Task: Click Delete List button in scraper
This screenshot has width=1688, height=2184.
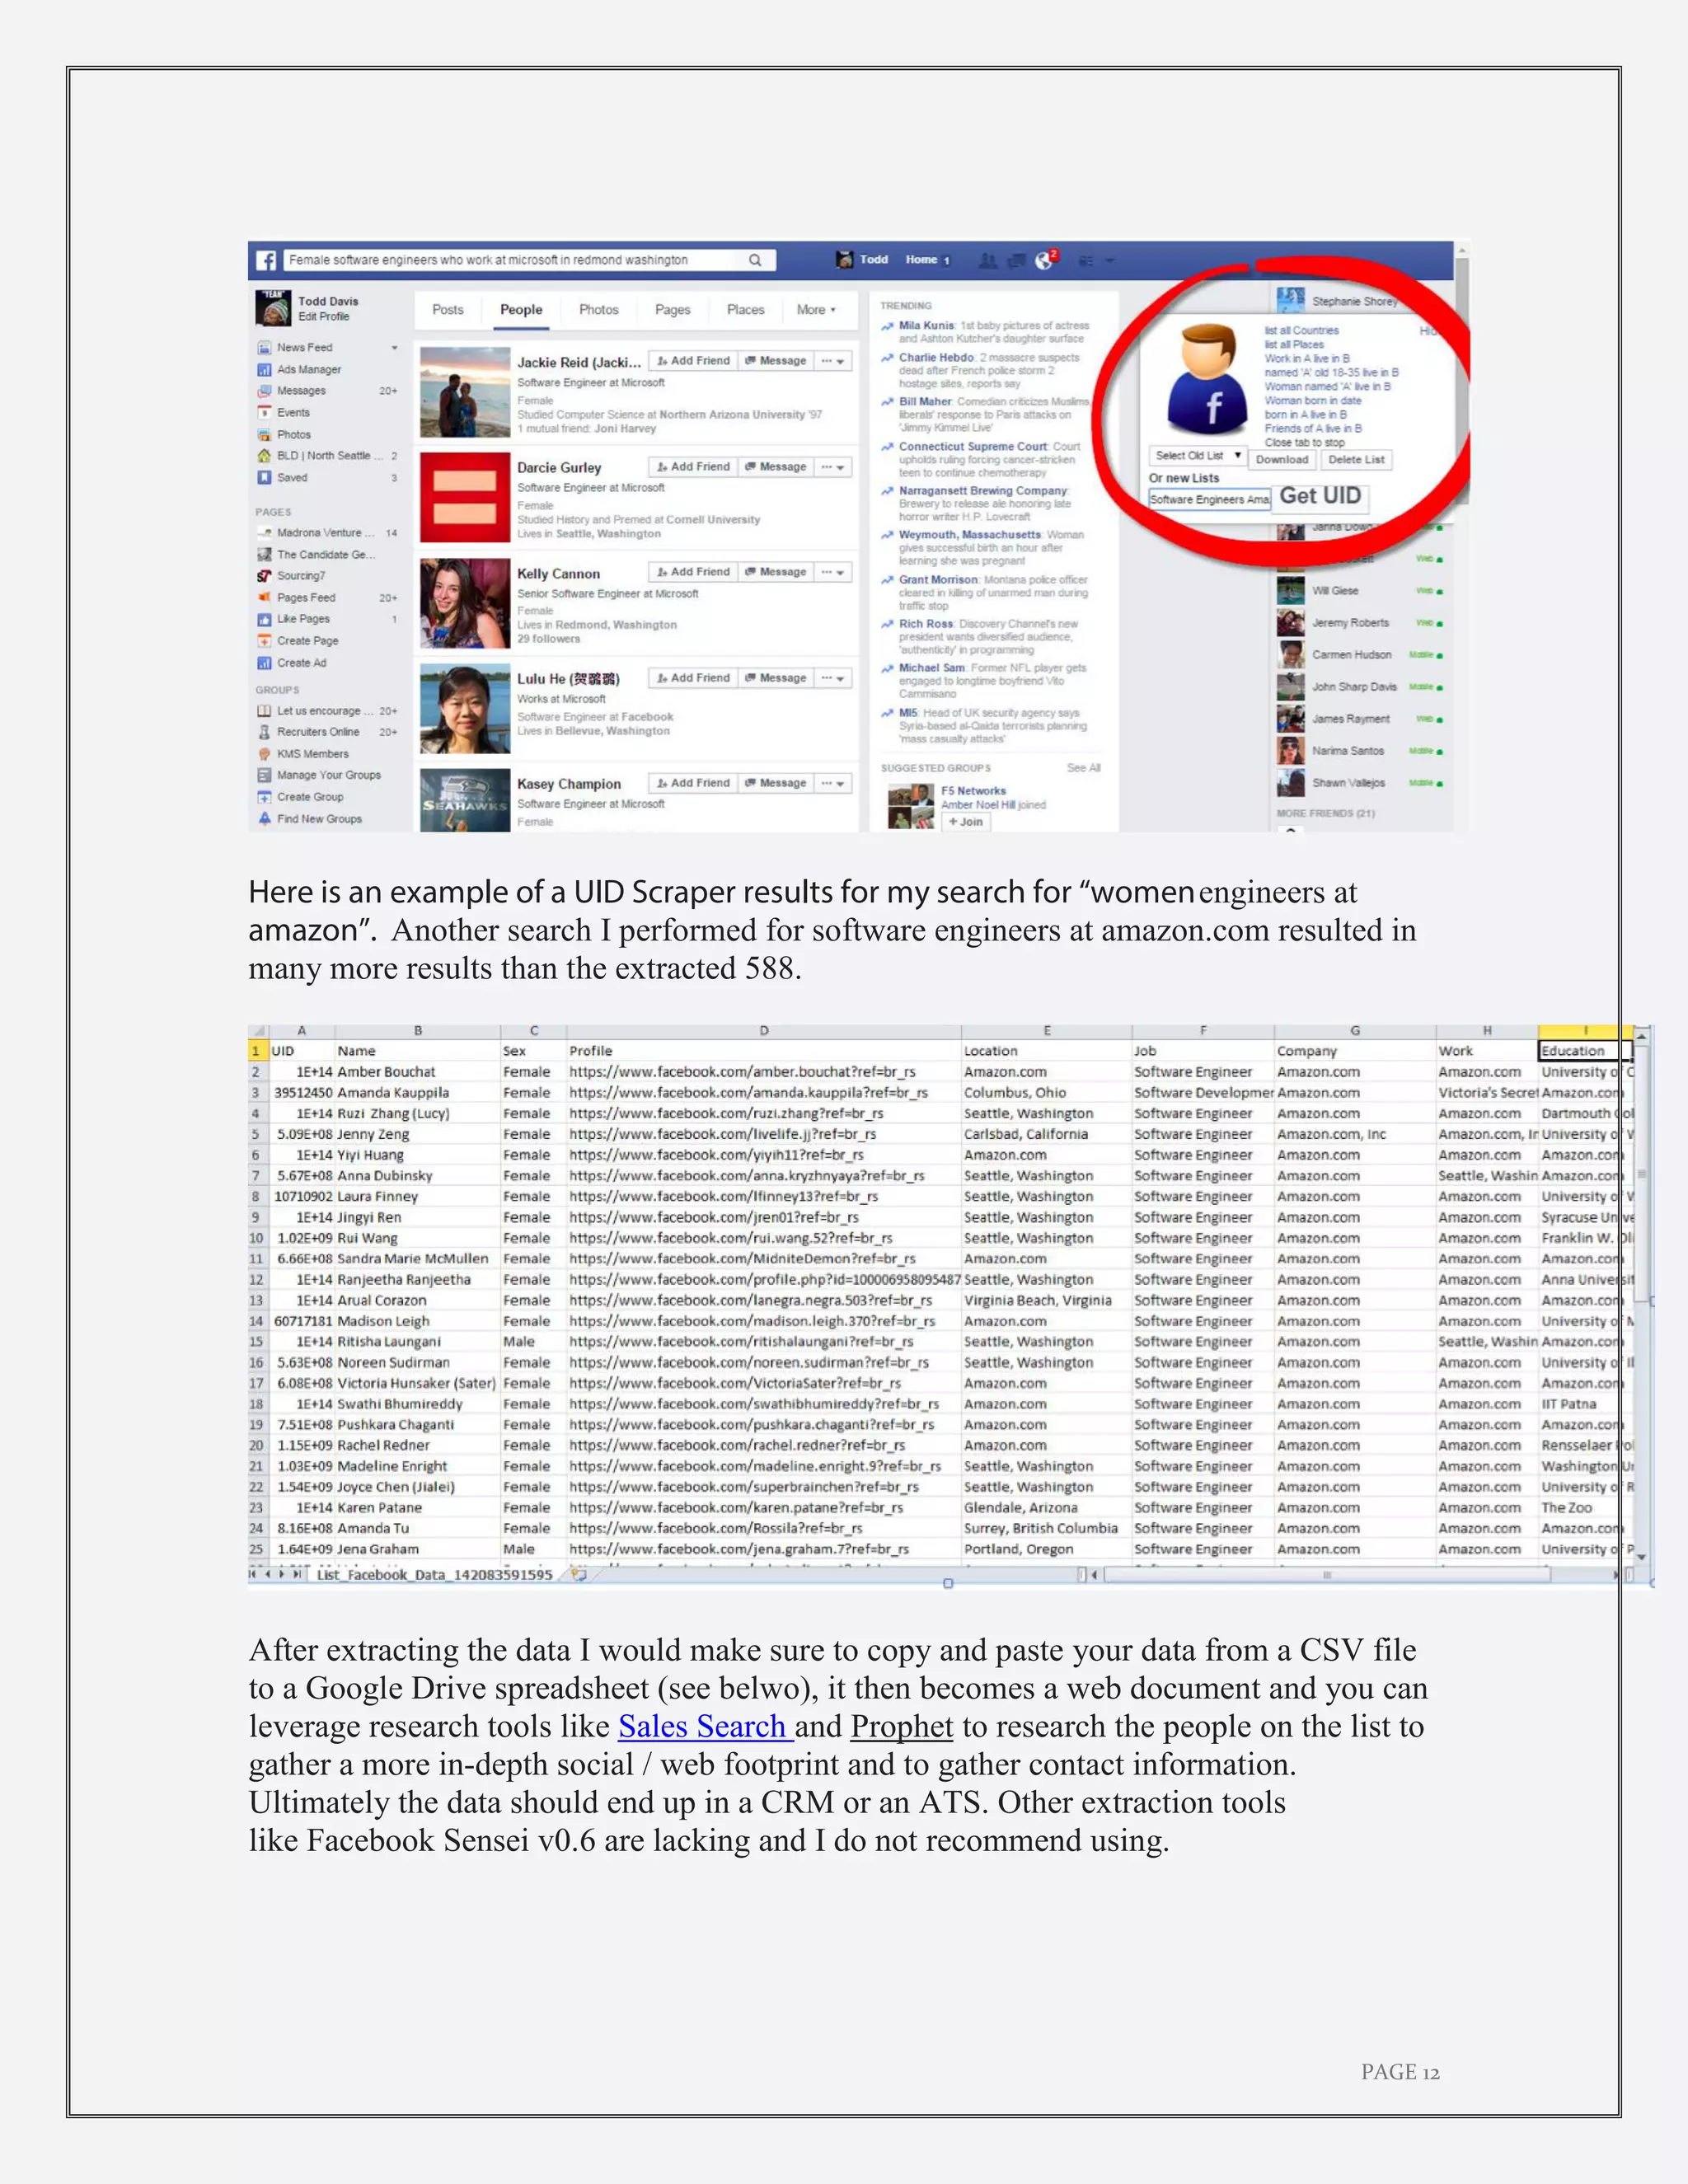Action: [x=1356, y=460]
